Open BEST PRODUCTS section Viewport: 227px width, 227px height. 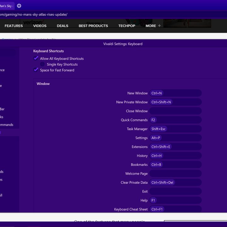pos(93,26)
